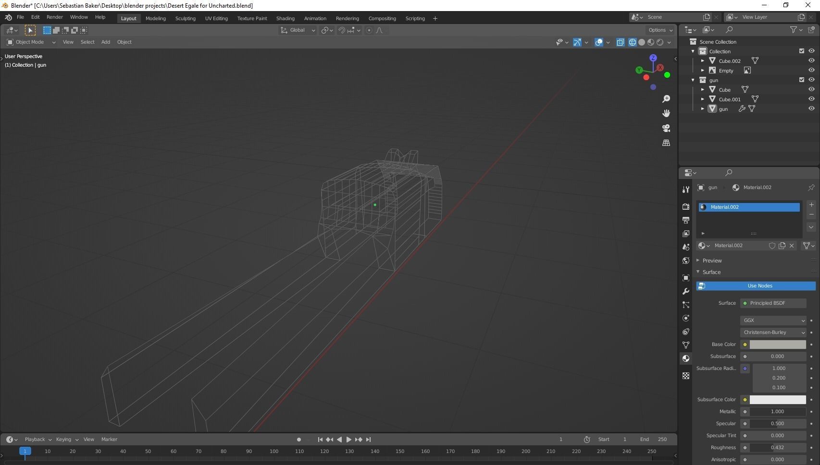Hide the Cube.001 object in outliner

coord(811,99)
